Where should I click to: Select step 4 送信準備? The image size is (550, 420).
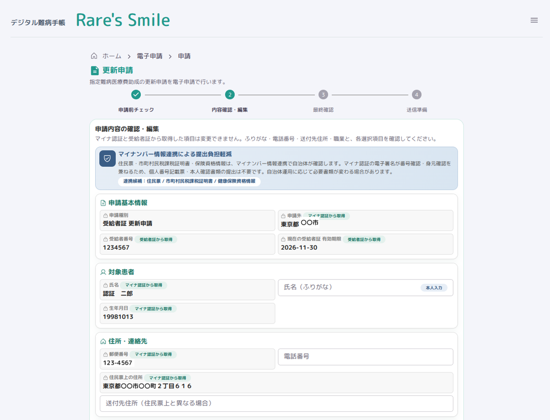[416, 95]
